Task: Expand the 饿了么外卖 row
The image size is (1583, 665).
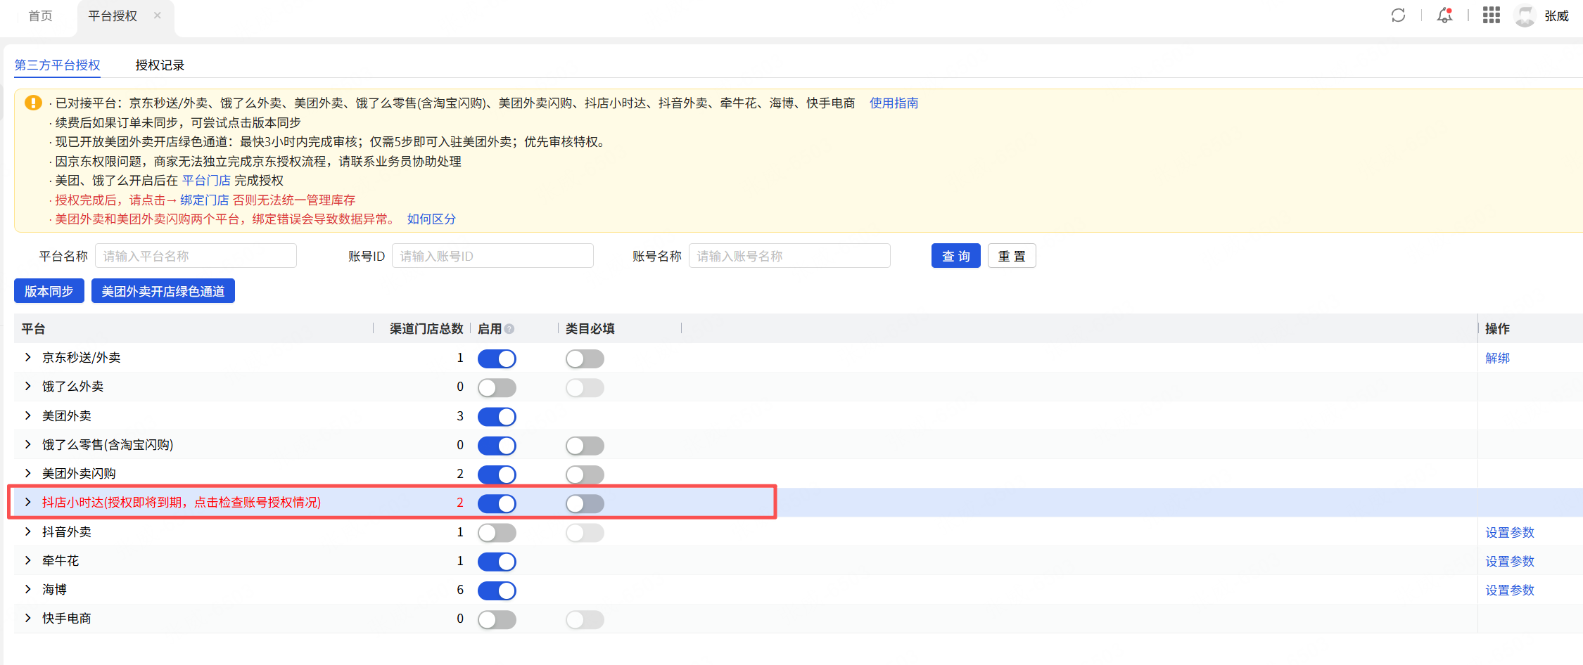Action: [28, 387]
